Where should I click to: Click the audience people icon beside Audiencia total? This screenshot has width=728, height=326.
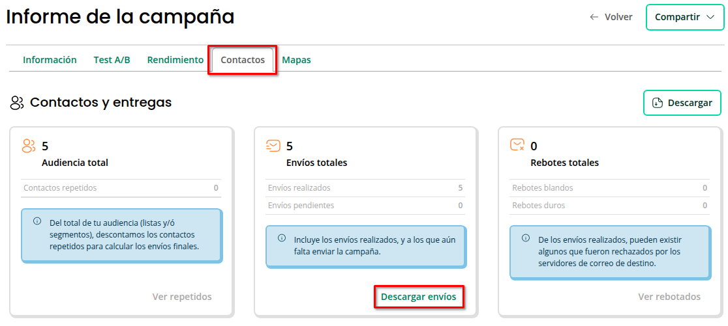tap(29, 146)
